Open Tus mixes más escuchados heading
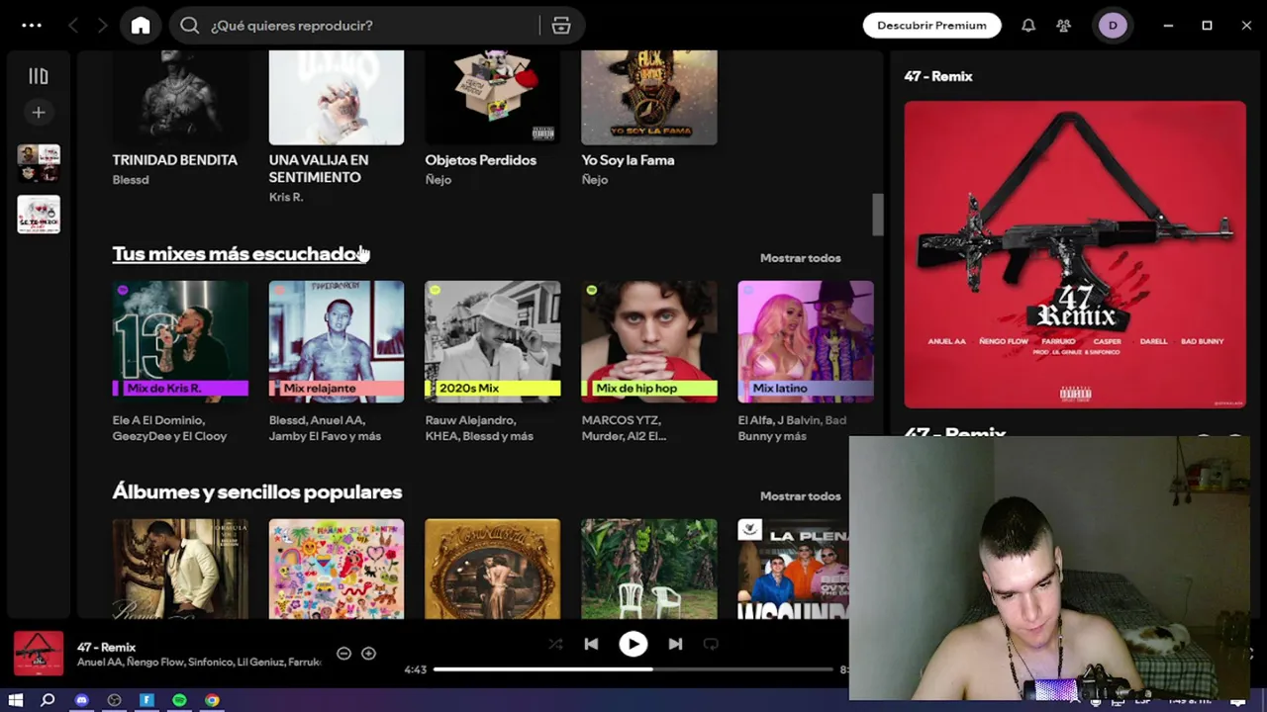Viewport: 1267px width, 712px height. (x=240, y=254)
